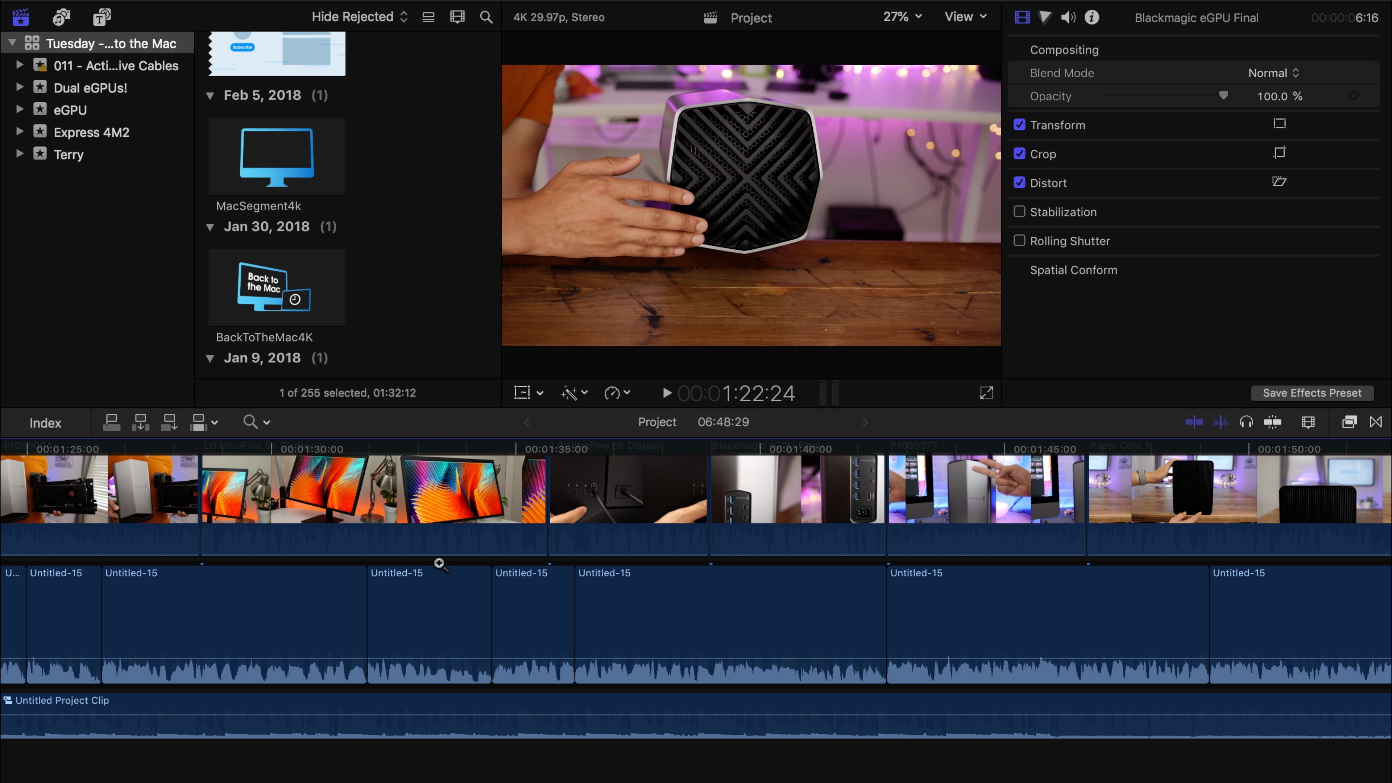The height and width of the screenshot is (783, 1392).
Task: Enter fullscreen viewer playback
Action: click(x=986, y=393)
